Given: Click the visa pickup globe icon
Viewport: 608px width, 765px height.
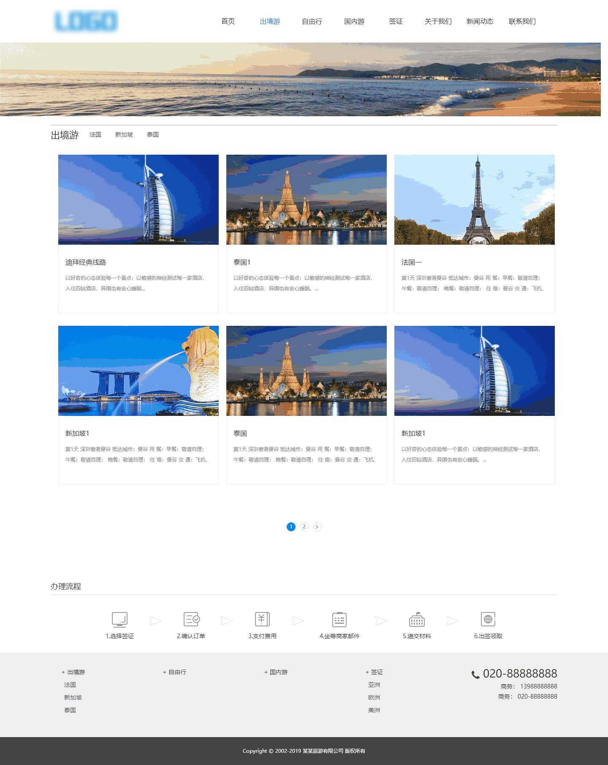Looking at the screenshot, I should (488, 620).
